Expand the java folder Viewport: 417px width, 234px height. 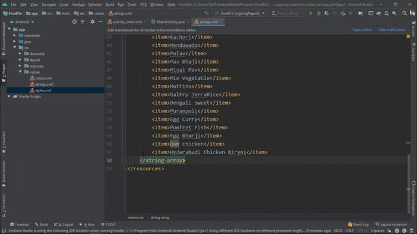coord(14,42)
